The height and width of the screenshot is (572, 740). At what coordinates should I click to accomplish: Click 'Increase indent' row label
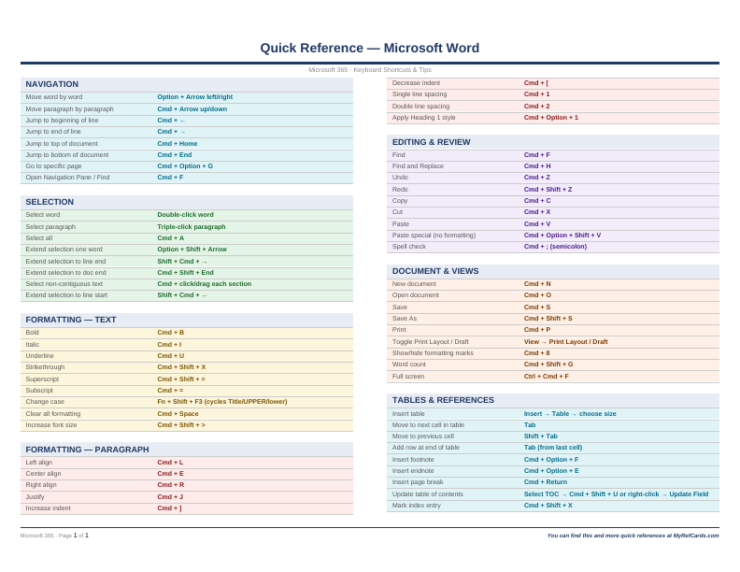[49, 508]
